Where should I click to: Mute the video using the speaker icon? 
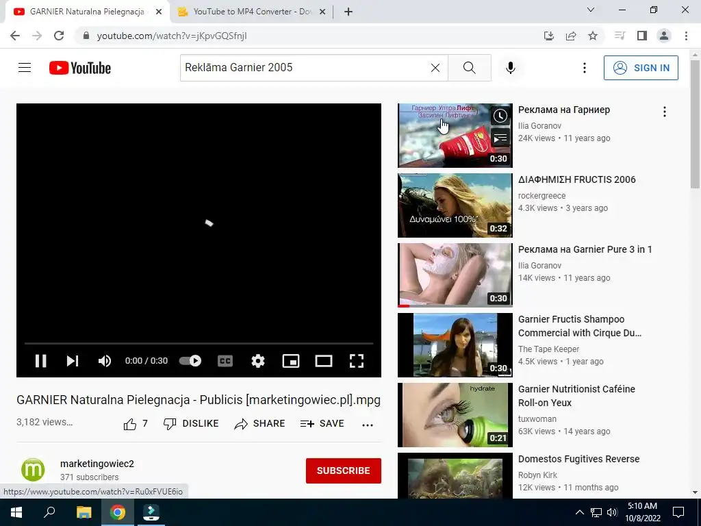point(105,360)
